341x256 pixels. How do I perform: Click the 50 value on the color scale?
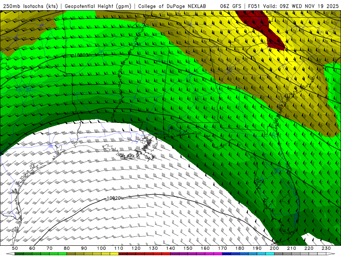point(15,248)
